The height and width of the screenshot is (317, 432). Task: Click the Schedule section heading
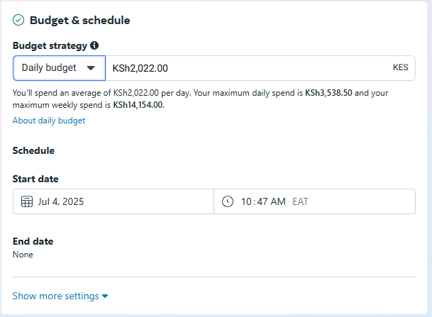pyautogui.click(x=33, y=150)
